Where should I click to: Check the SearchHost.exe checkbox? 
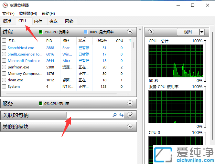[4, 48]
